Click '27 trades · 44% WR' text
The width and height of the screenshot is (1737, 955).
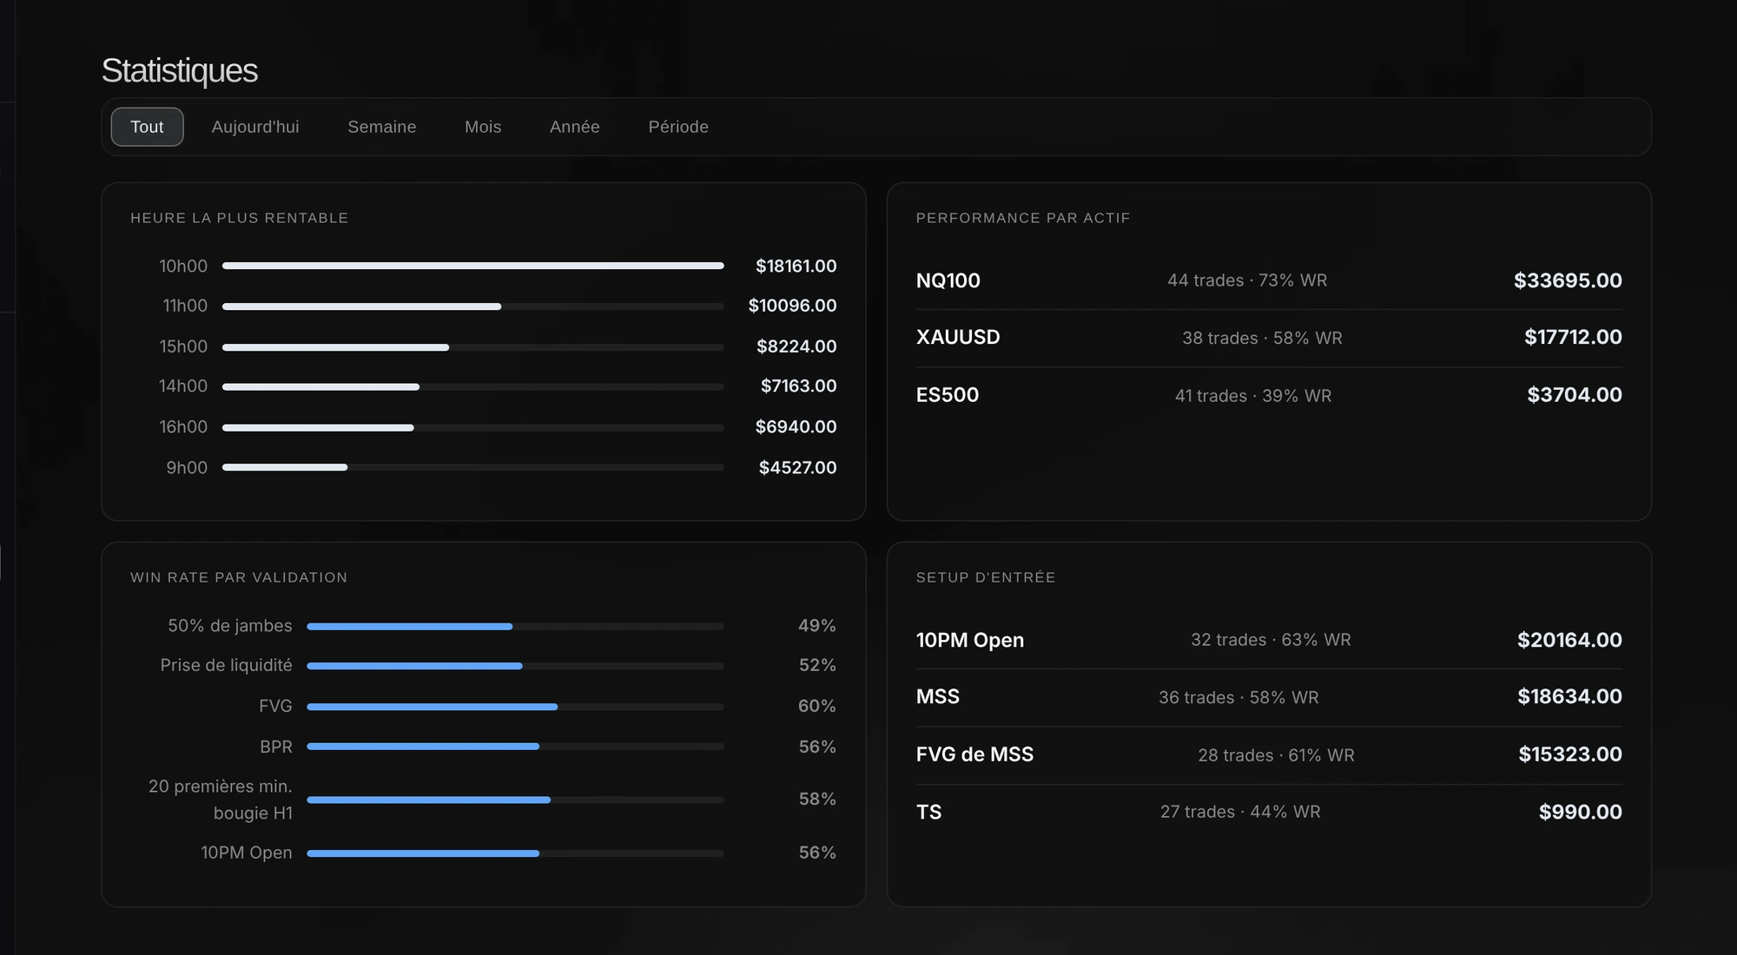point(1240,812)
